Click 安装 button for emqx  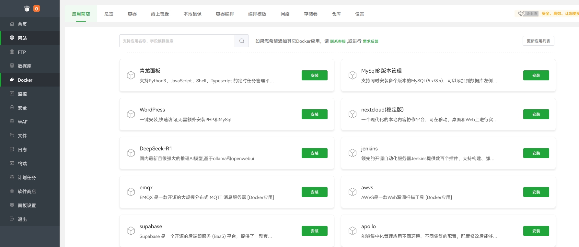click(315, 192)
